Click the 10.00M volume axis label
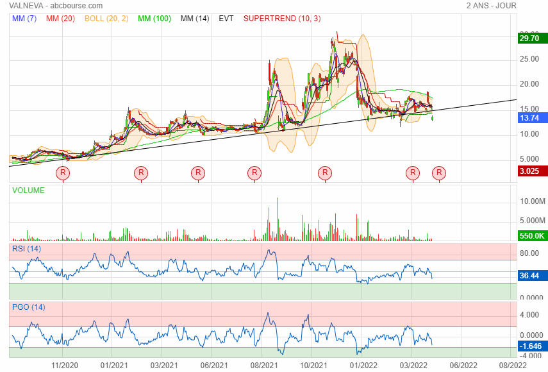The width and height of the screenshot is (548, 372). pos(533,201)
